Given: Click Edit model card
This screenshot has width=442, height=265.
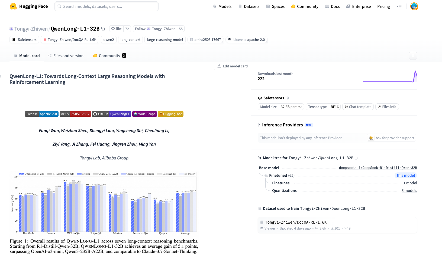Looking at the screenshot, I should 233,66.
